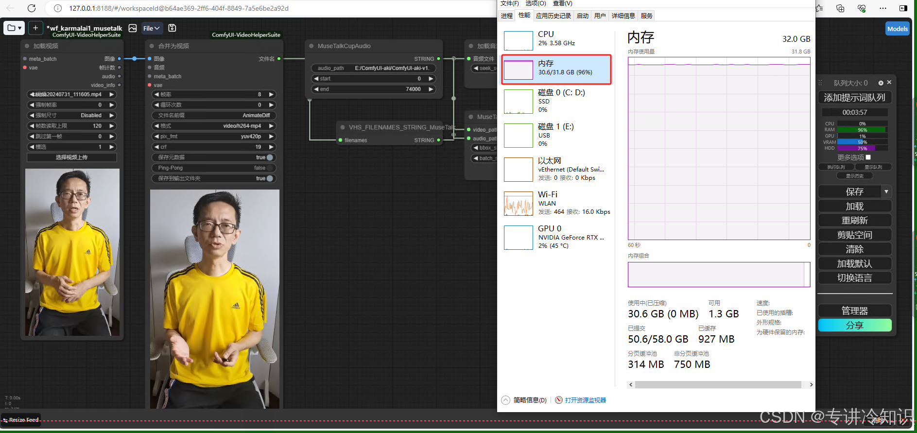Enable the 更多选项 checkbox
The height and width of the screenshot is (433, 917).
tap(868, 157)
